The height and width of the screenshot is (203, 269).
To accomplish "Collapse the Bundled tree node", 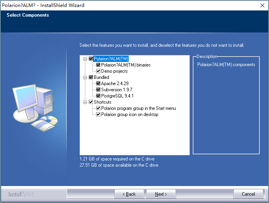I will click(85, 77).
